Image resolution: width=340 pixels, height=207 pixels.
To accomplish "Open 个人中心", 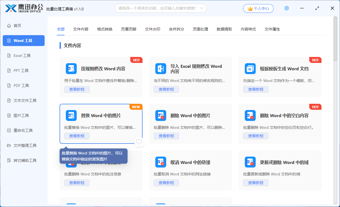I will coord(258,8).
